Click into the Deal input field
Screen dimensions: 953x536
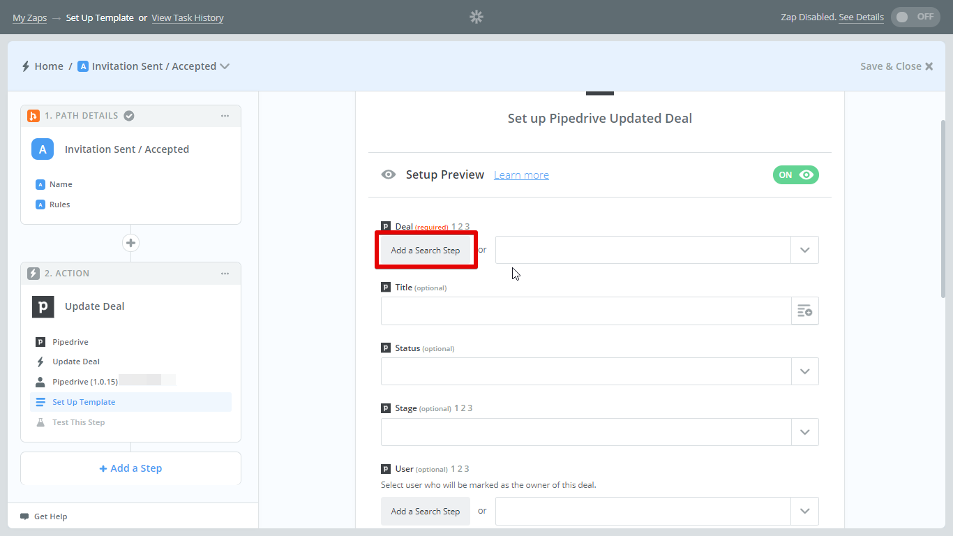pyautogui.click(x=643, y=250)
